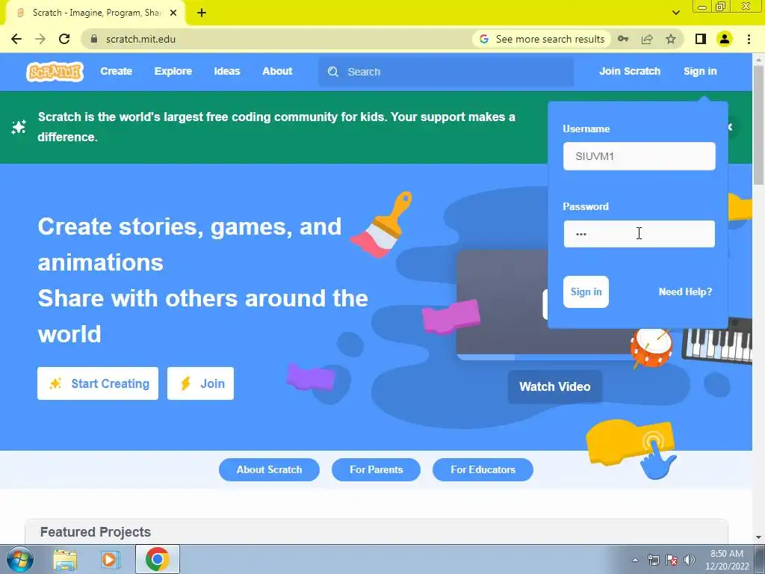Open the Ideas page
This screenshot has width=765, height=574.
click(227, 71)
